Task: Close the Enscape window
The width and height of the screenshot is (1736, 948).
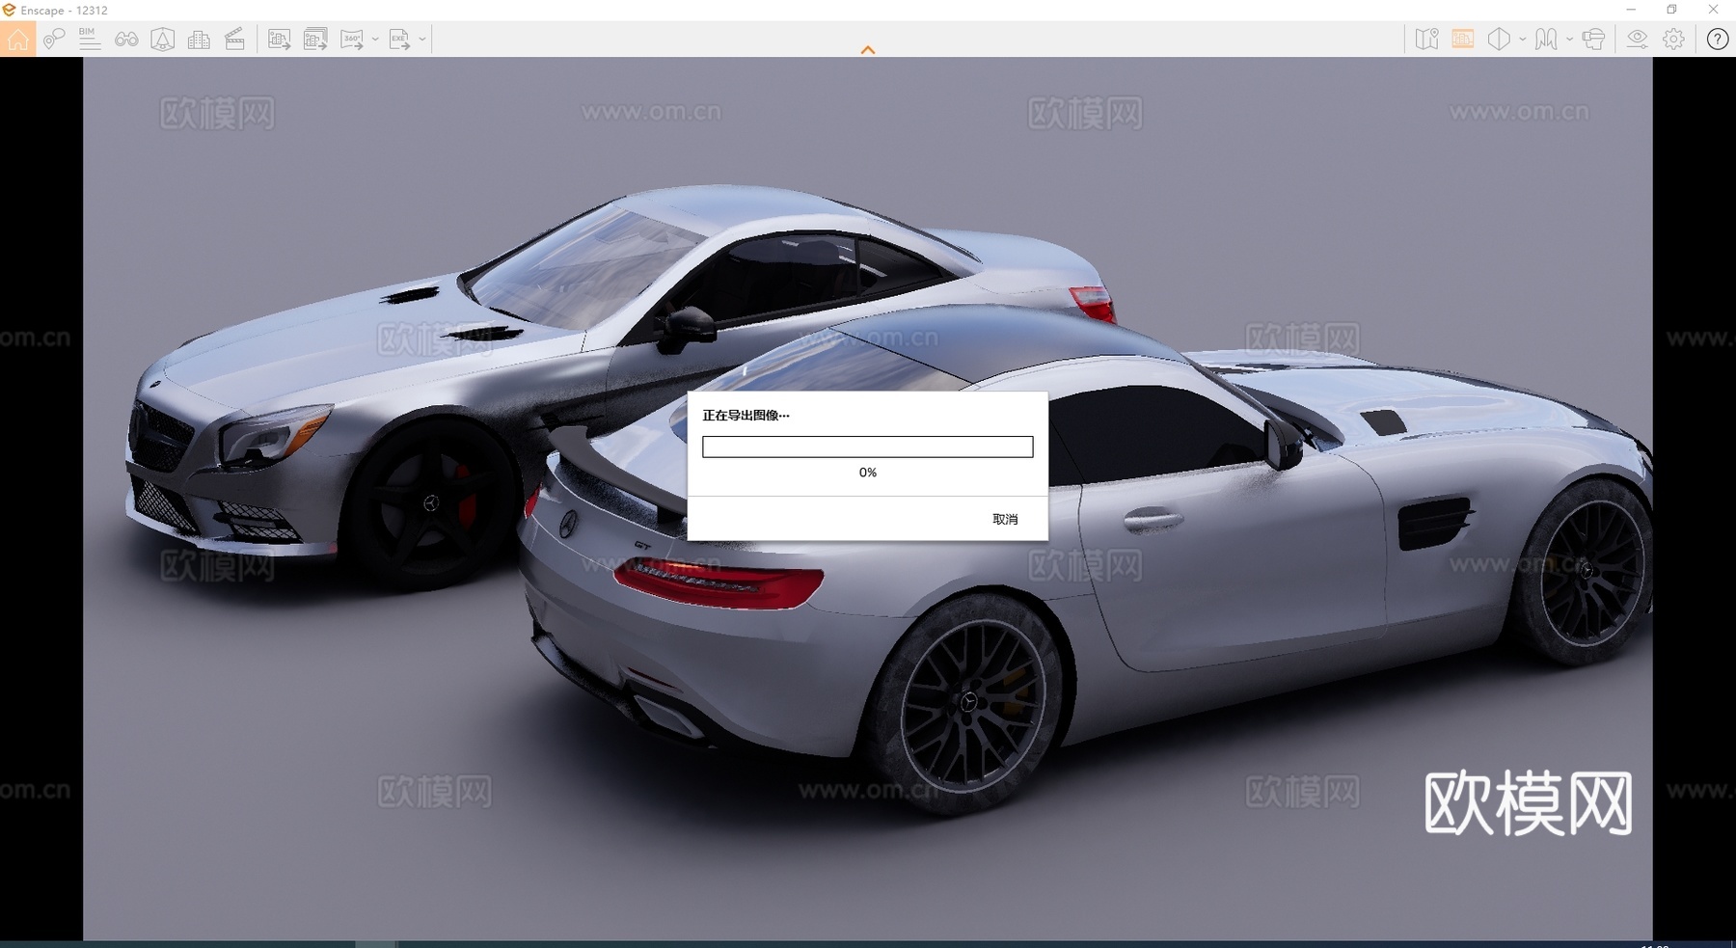Action: (x=1714, y=10)
